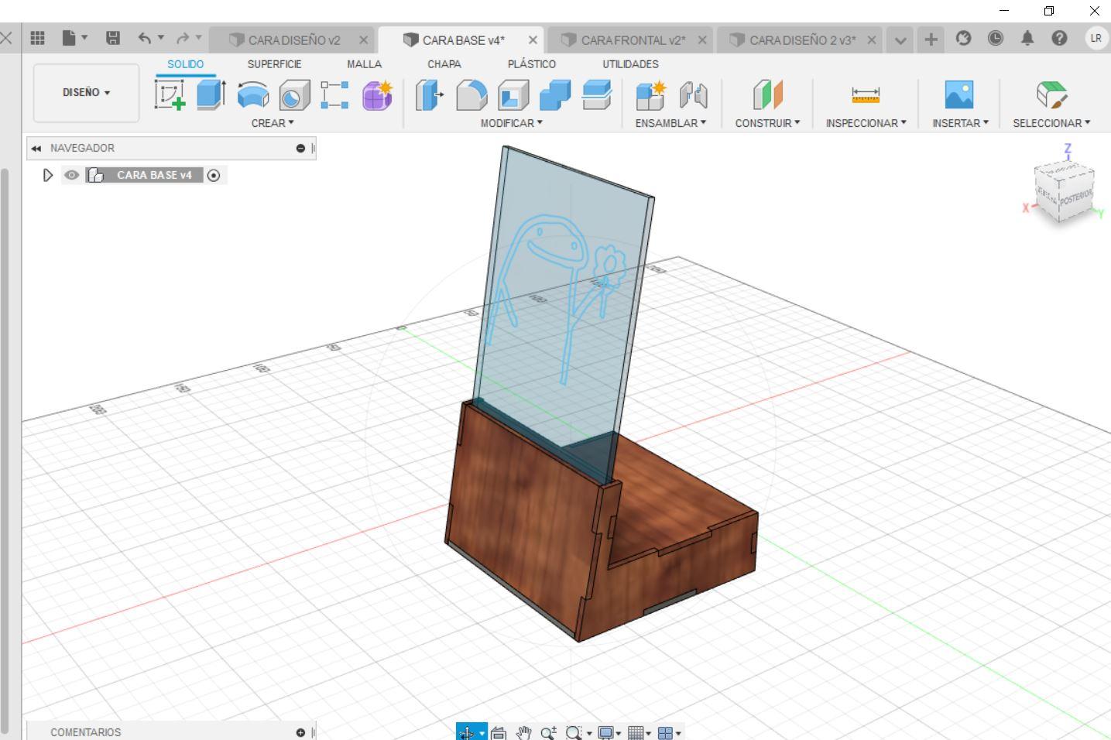Redo the last action
This screenshot has width=1111, height=740.
tap(183, 38)
